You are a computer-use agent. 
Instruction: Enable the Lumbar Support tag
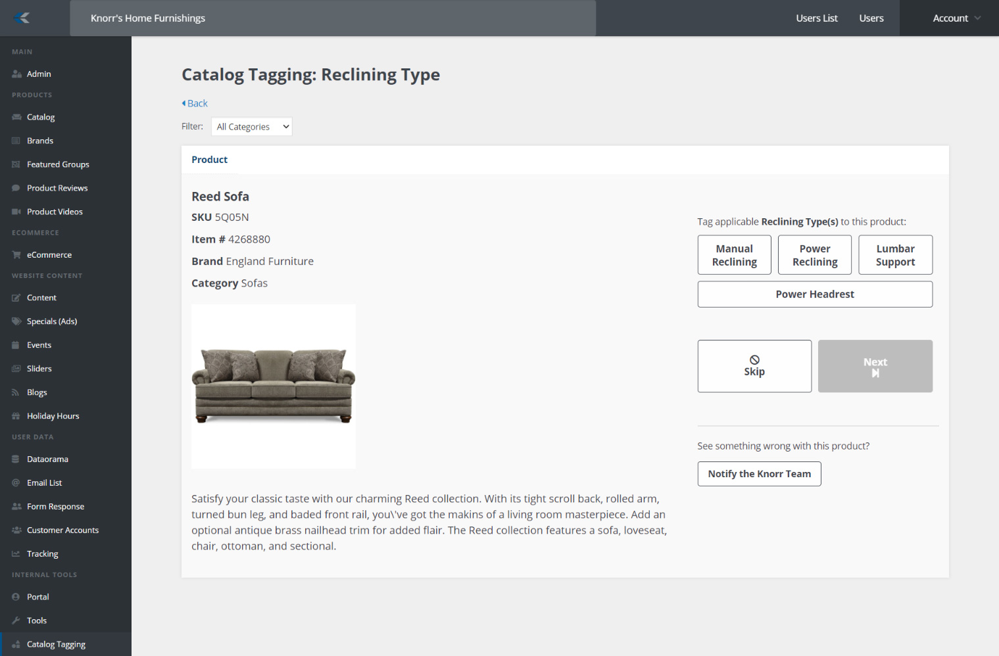coord(895,255)
